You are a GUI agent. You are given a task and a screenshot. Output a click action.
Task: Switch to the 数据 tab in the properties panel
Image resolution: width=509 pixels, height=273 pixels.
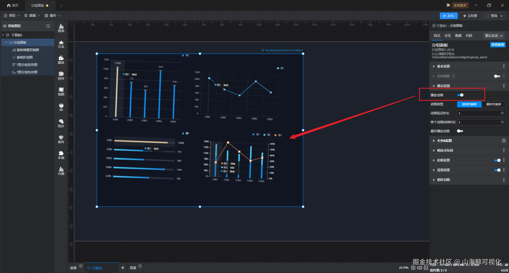(458, 36)
